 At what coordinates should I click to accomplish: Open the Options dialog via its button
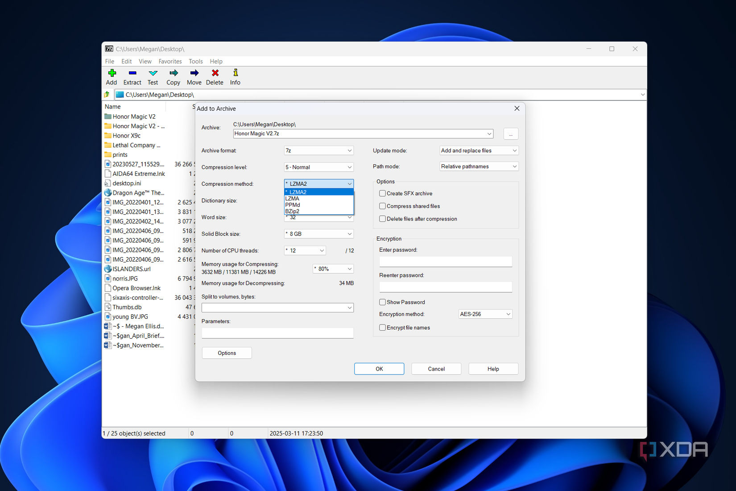click(x=227, y=353)
